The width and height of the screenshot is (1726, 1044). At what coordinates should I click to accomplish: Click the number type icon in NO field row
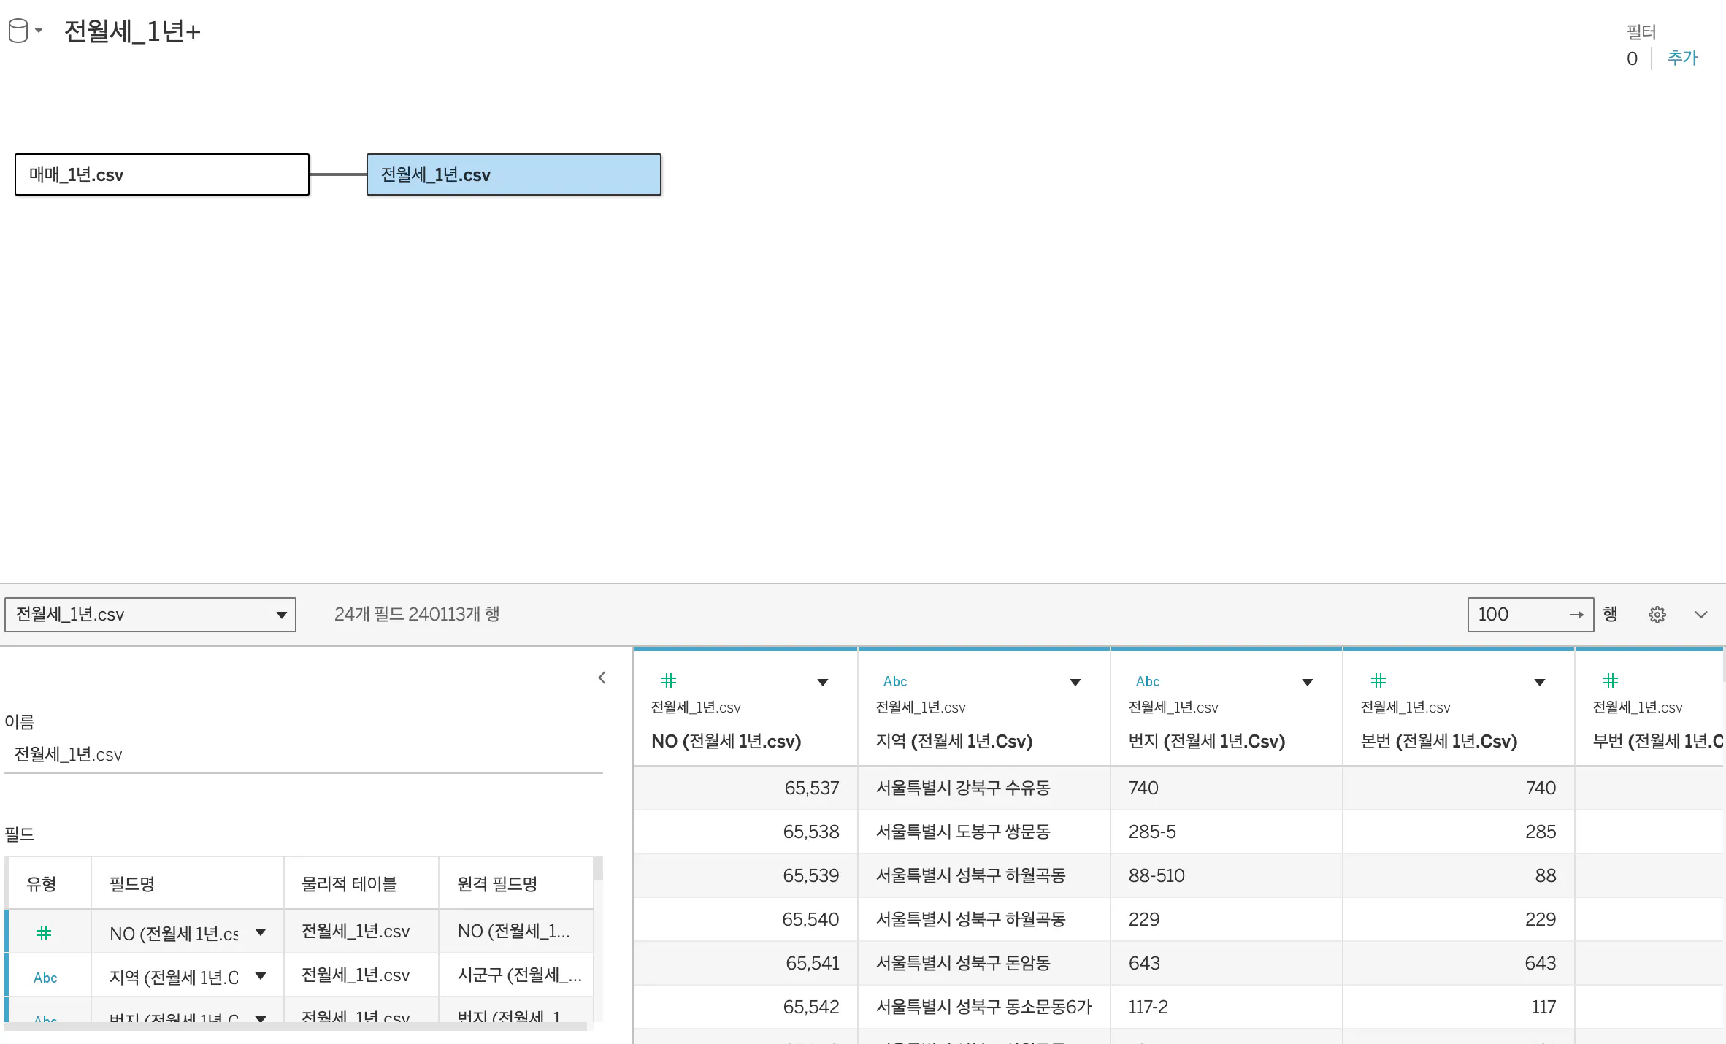coord(44,932)
